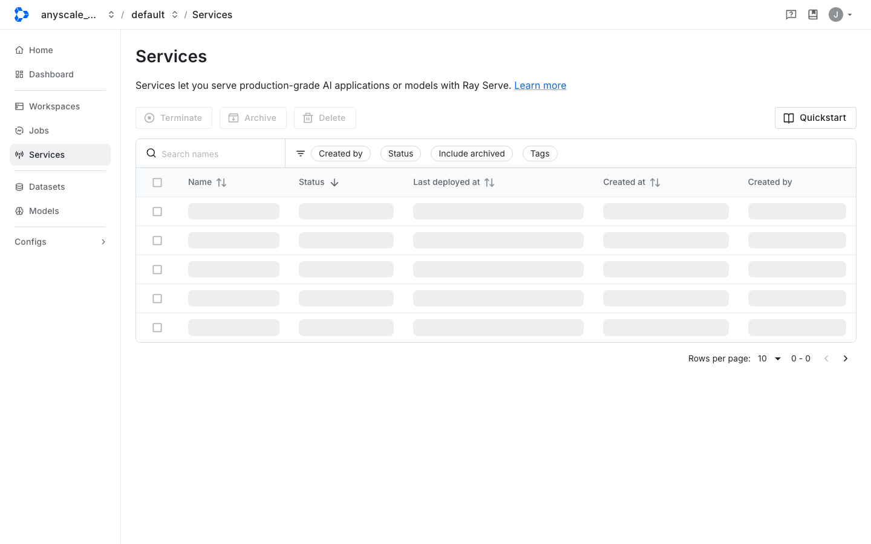
Task: Sort by Status arrow icon
Action: coord(334,183)
